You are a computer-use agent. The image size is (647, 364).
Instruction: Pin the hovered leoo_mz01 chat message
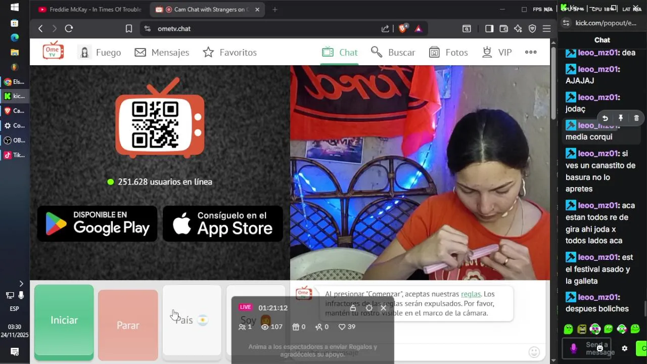pyautogui.click(x=621, y=118)
